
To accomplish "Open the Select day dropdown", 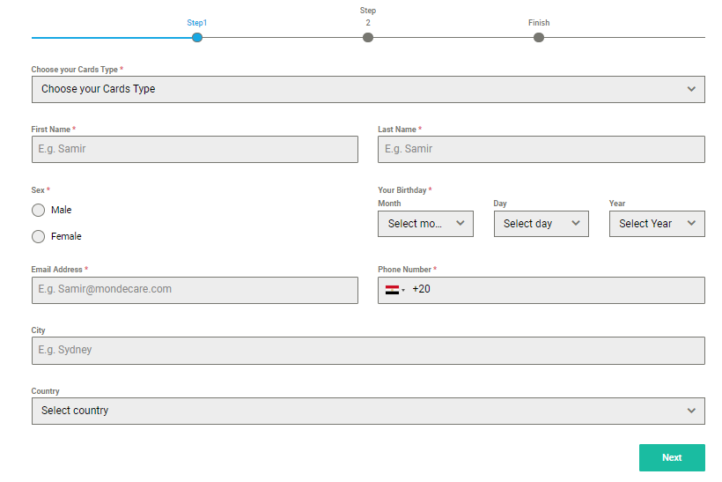I will [x=541, y=224].
